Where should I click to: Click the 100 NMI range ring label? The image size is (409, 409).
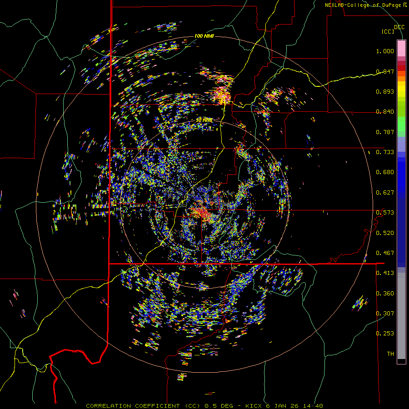204,36
